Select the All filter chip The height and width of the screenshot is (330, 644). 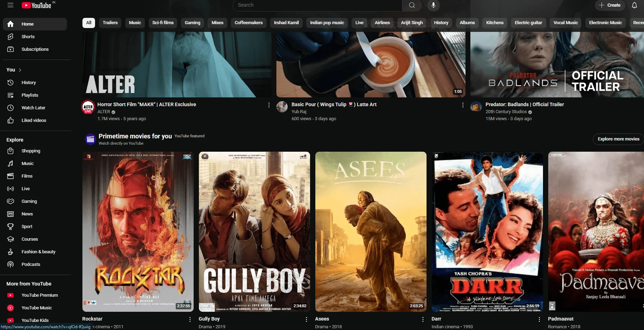tap(89, 23)
